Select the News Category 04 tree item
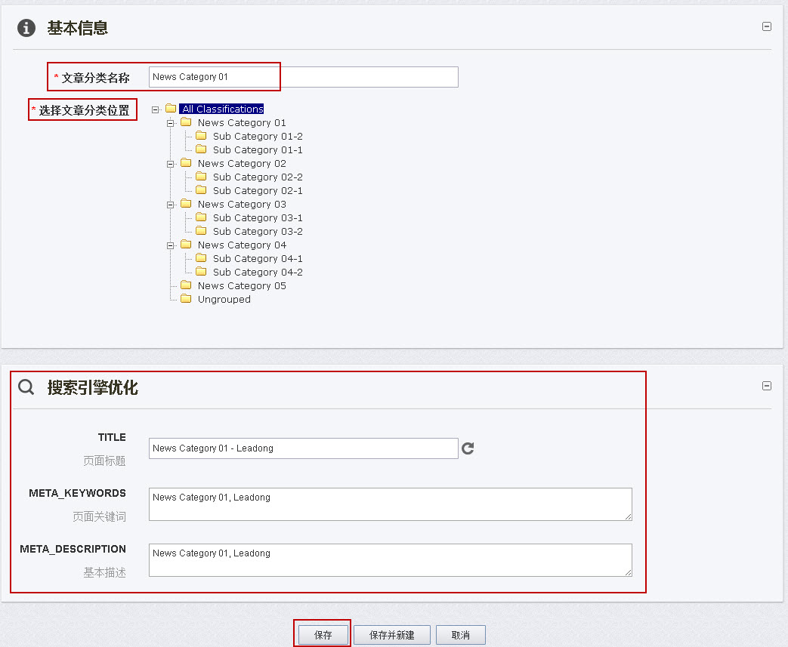The width and height of the screenshot is (788, 647). point(242,245)
